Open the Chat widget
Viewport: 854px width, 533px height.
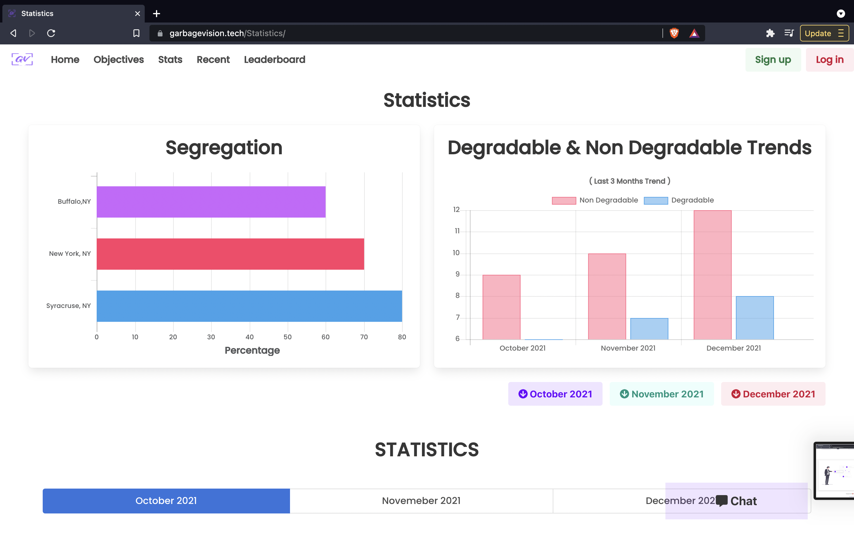(x=737, y=500)
